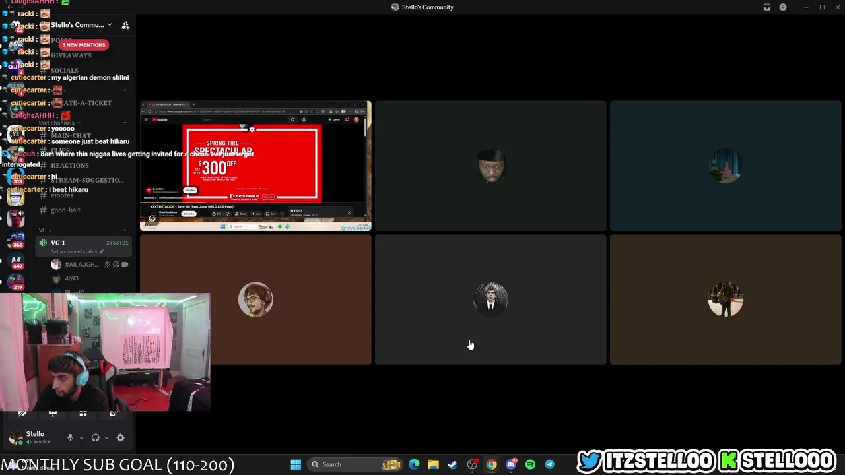The image size is (845, 475).
Task: Toggle headphone deafen in user panel
Action: click(95, 437)
